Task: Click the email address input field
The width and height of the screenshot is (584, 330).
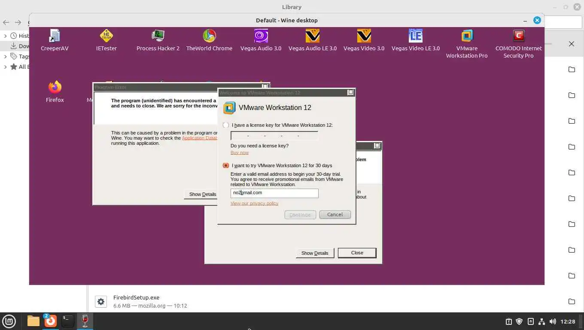Action: click(x=274, y=193)
